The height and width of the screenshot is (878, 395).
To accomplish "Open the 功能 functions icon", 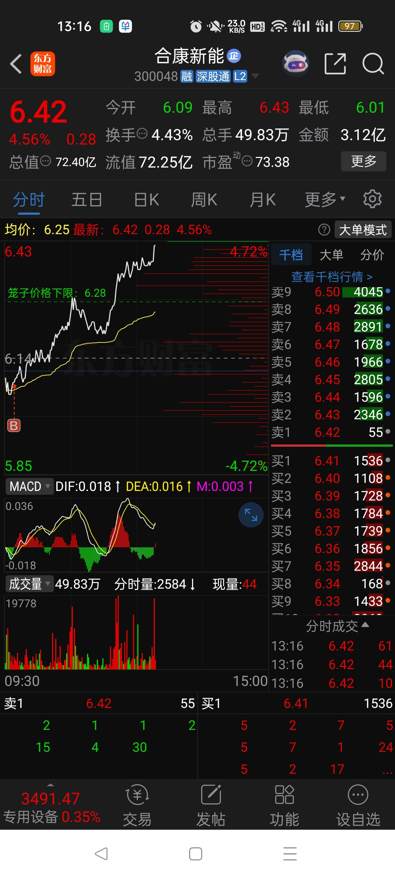I will pyautogui.click(x=285, y=806).
